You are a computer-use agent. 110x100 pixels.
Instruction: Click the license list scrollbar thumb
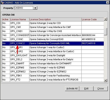[105, 32]
